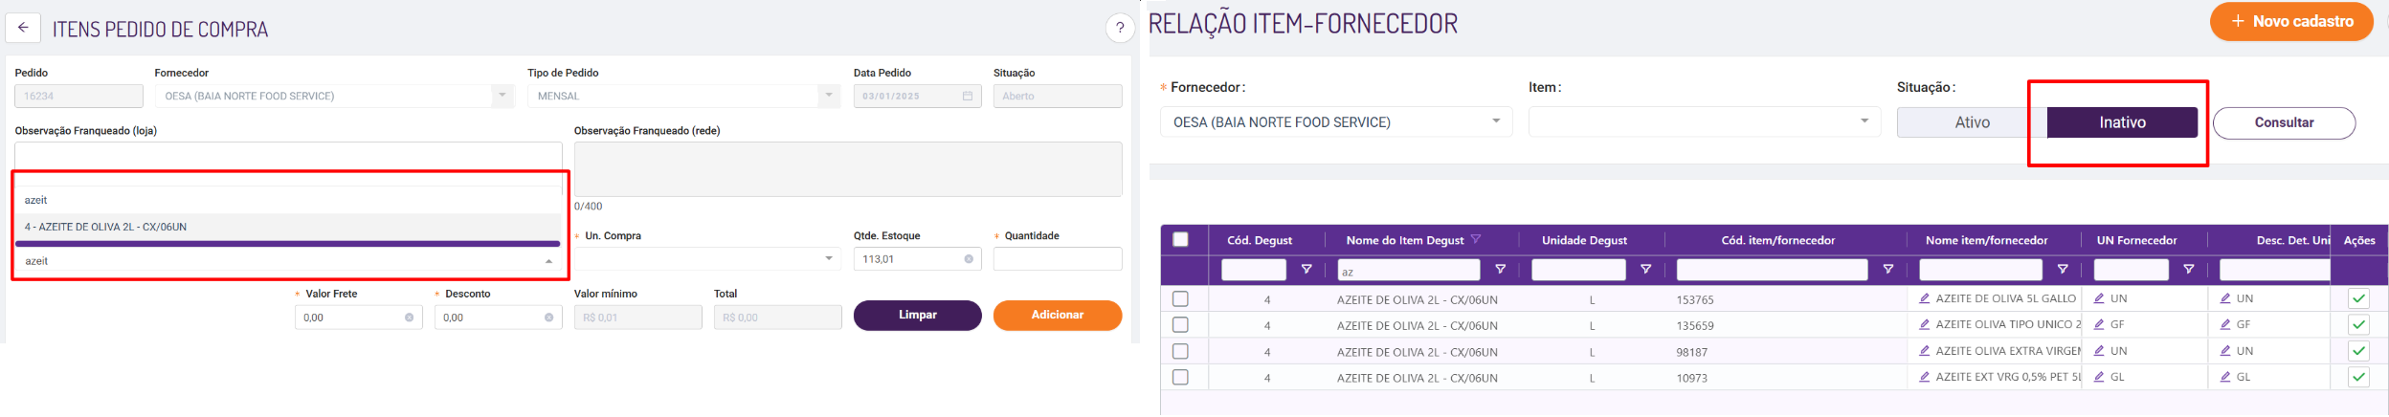Click the filter icon for Cód. item/fornecedor column
Screen dimensions: 2389x417
(1887, 271)
